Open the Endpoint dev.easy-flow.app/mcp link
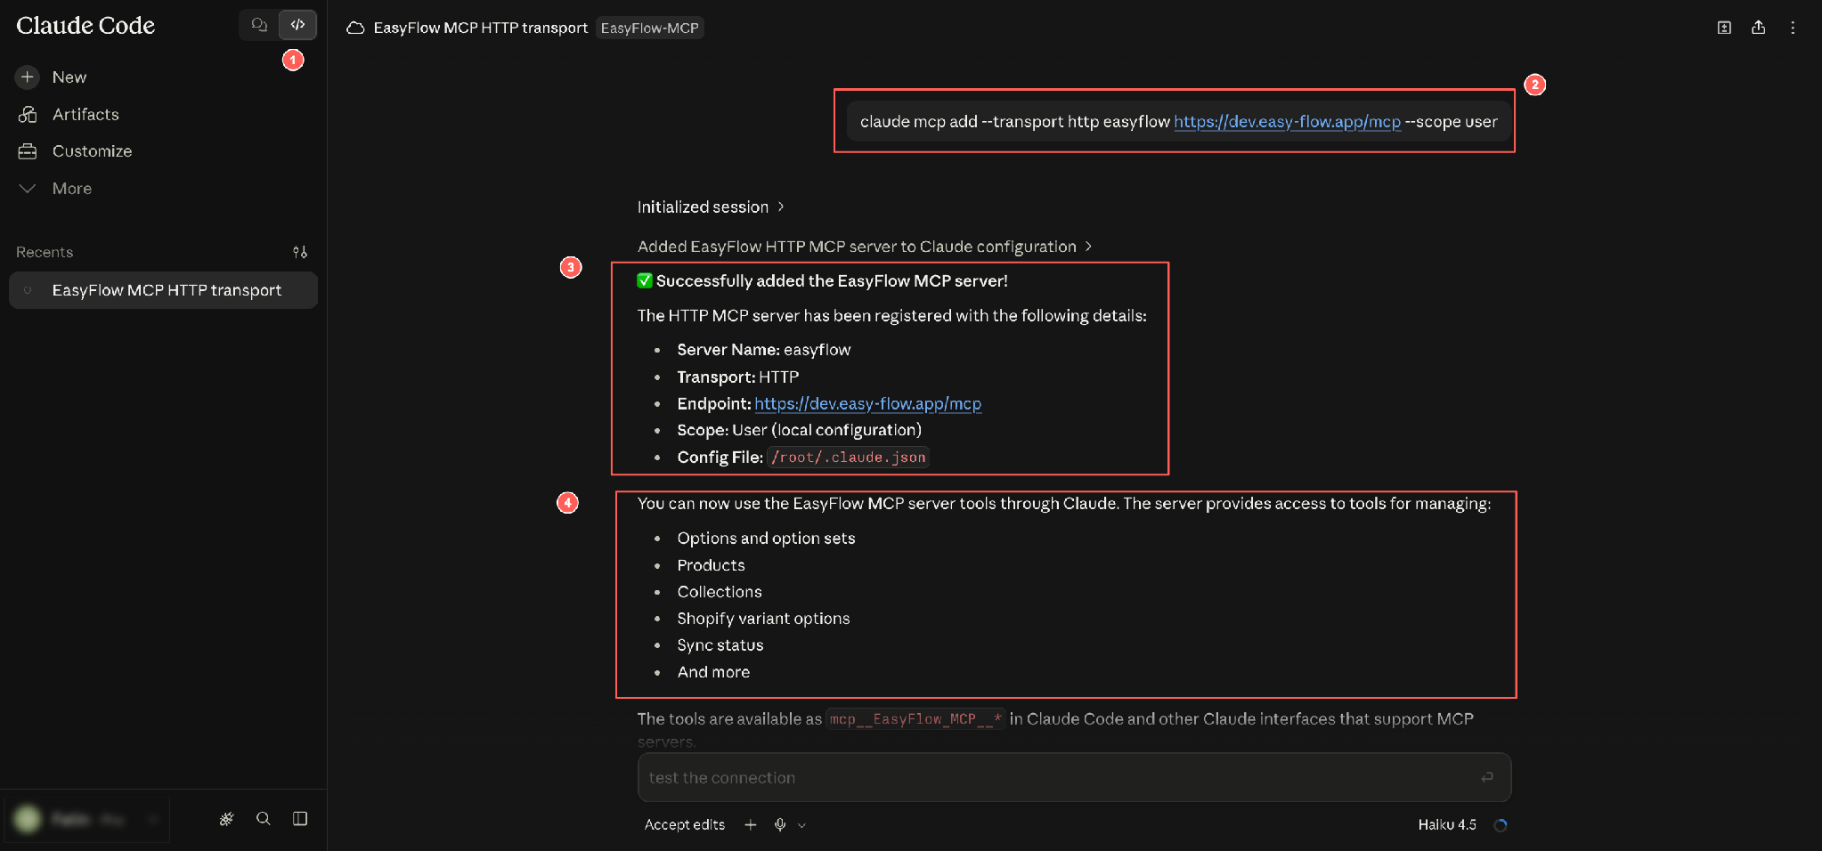The height and width of the screenshot is (851, 1822). click(x=868, y=404)
